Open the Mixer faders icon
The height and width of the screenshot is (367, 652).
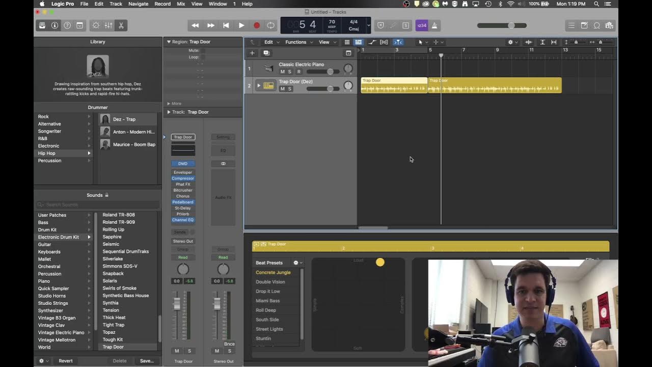tap(108, 25)
